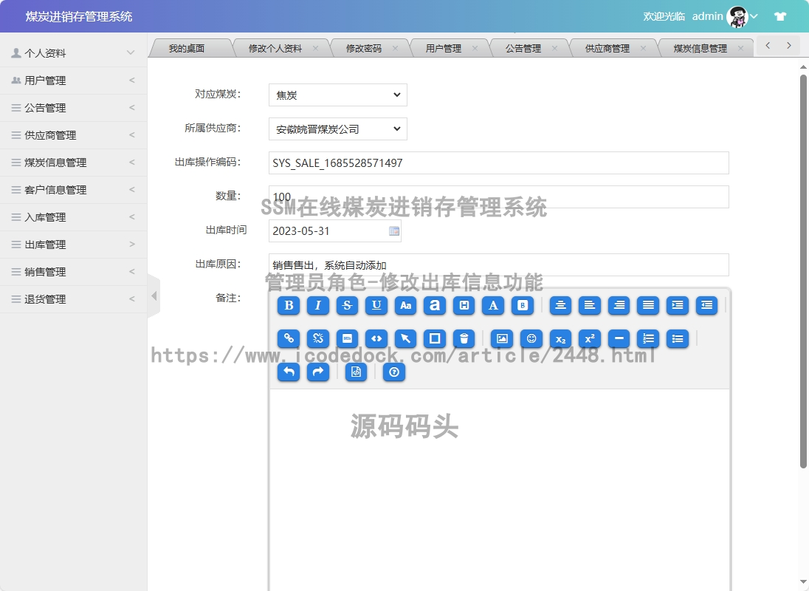Align editor text to center

pos(560,306)
